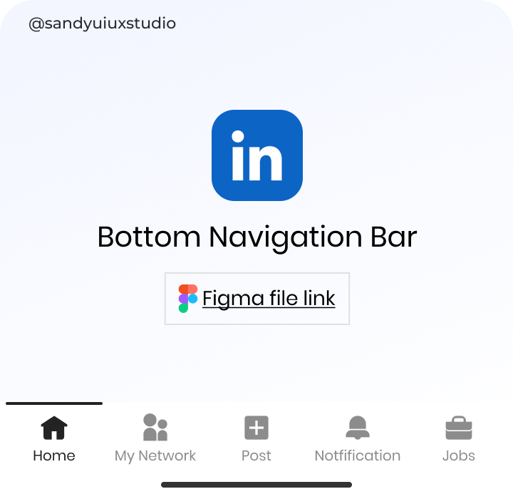513x499 pixels.
Task: Tap the Home house icon
Action: coord(54,428)
